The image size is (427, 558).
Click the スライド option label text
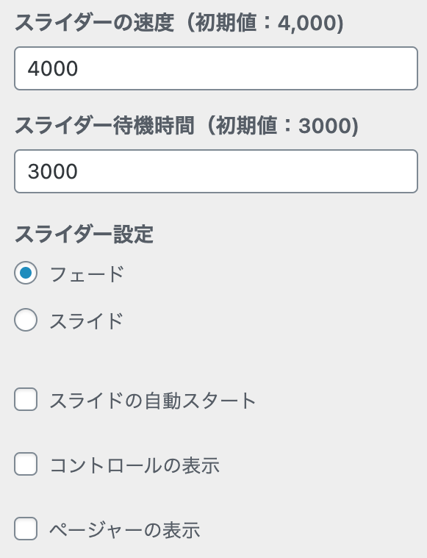point(86,321)
